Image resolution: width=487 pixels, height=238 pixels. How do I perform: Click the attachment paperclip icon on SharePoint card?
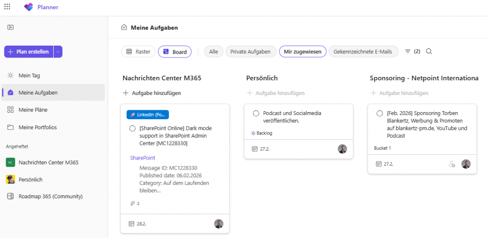132,203
